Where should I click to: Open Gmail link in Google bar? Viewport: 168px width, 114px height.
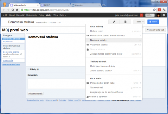pos(12,15)
